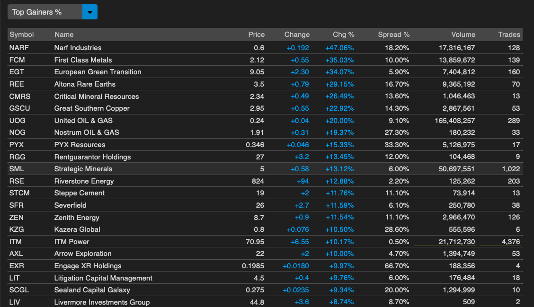The image size is (534, 307).
Task: Select European Green Transition row
Action: [98, 72]
